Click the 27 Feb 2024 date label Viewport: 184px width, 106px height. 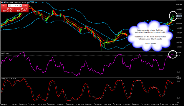tap(155, 104)
